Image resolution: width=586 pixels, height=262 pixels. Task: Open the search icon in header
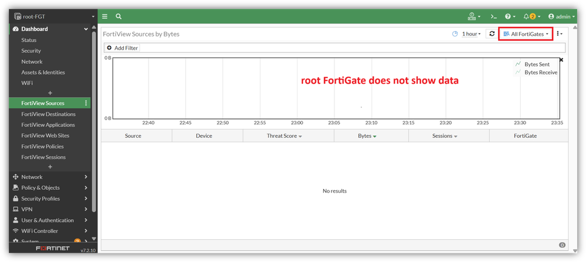point(118,16)
